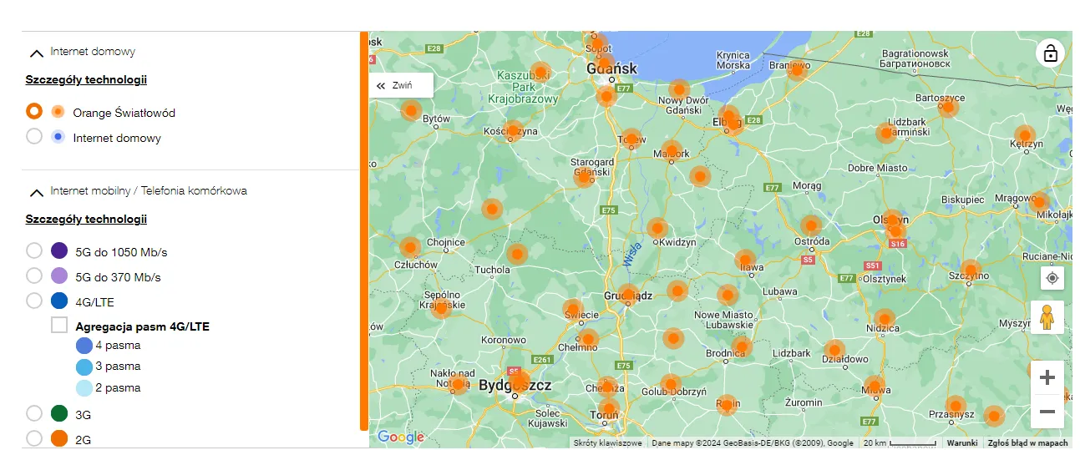
Task: Click the fiber marker at Człuchów
Action: (x=410, y=247)
